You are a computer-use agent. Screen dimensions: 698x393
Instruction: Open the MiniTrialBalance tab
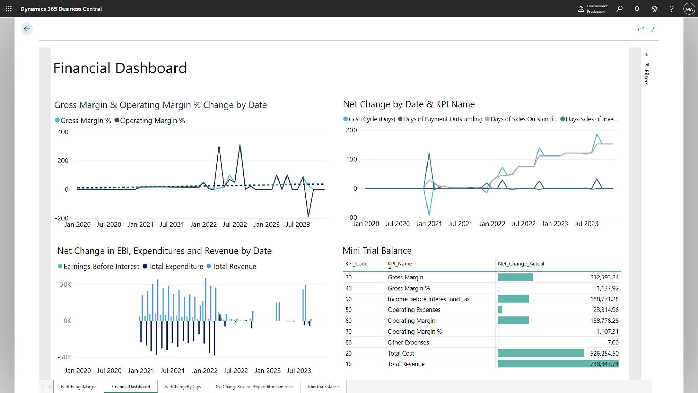[x=323, y=387]
